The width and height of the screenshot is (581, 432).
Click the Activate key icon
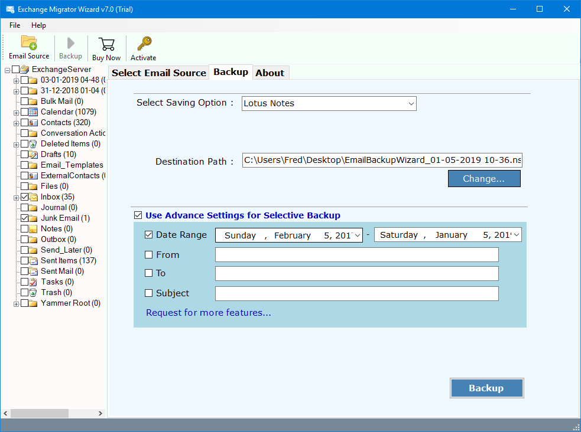pyautogui.click(x=144, y=44)
